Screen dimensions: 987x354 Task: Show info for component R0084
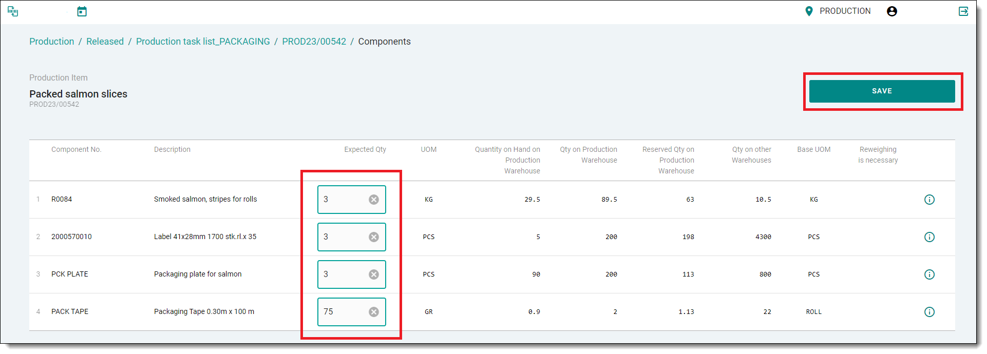pyautogui.click(x=929, y=200)
